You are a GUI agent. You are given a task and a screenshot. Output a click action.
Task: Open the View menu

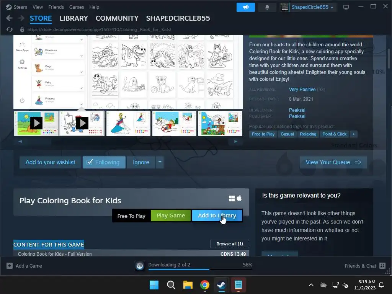click(38, 7)
